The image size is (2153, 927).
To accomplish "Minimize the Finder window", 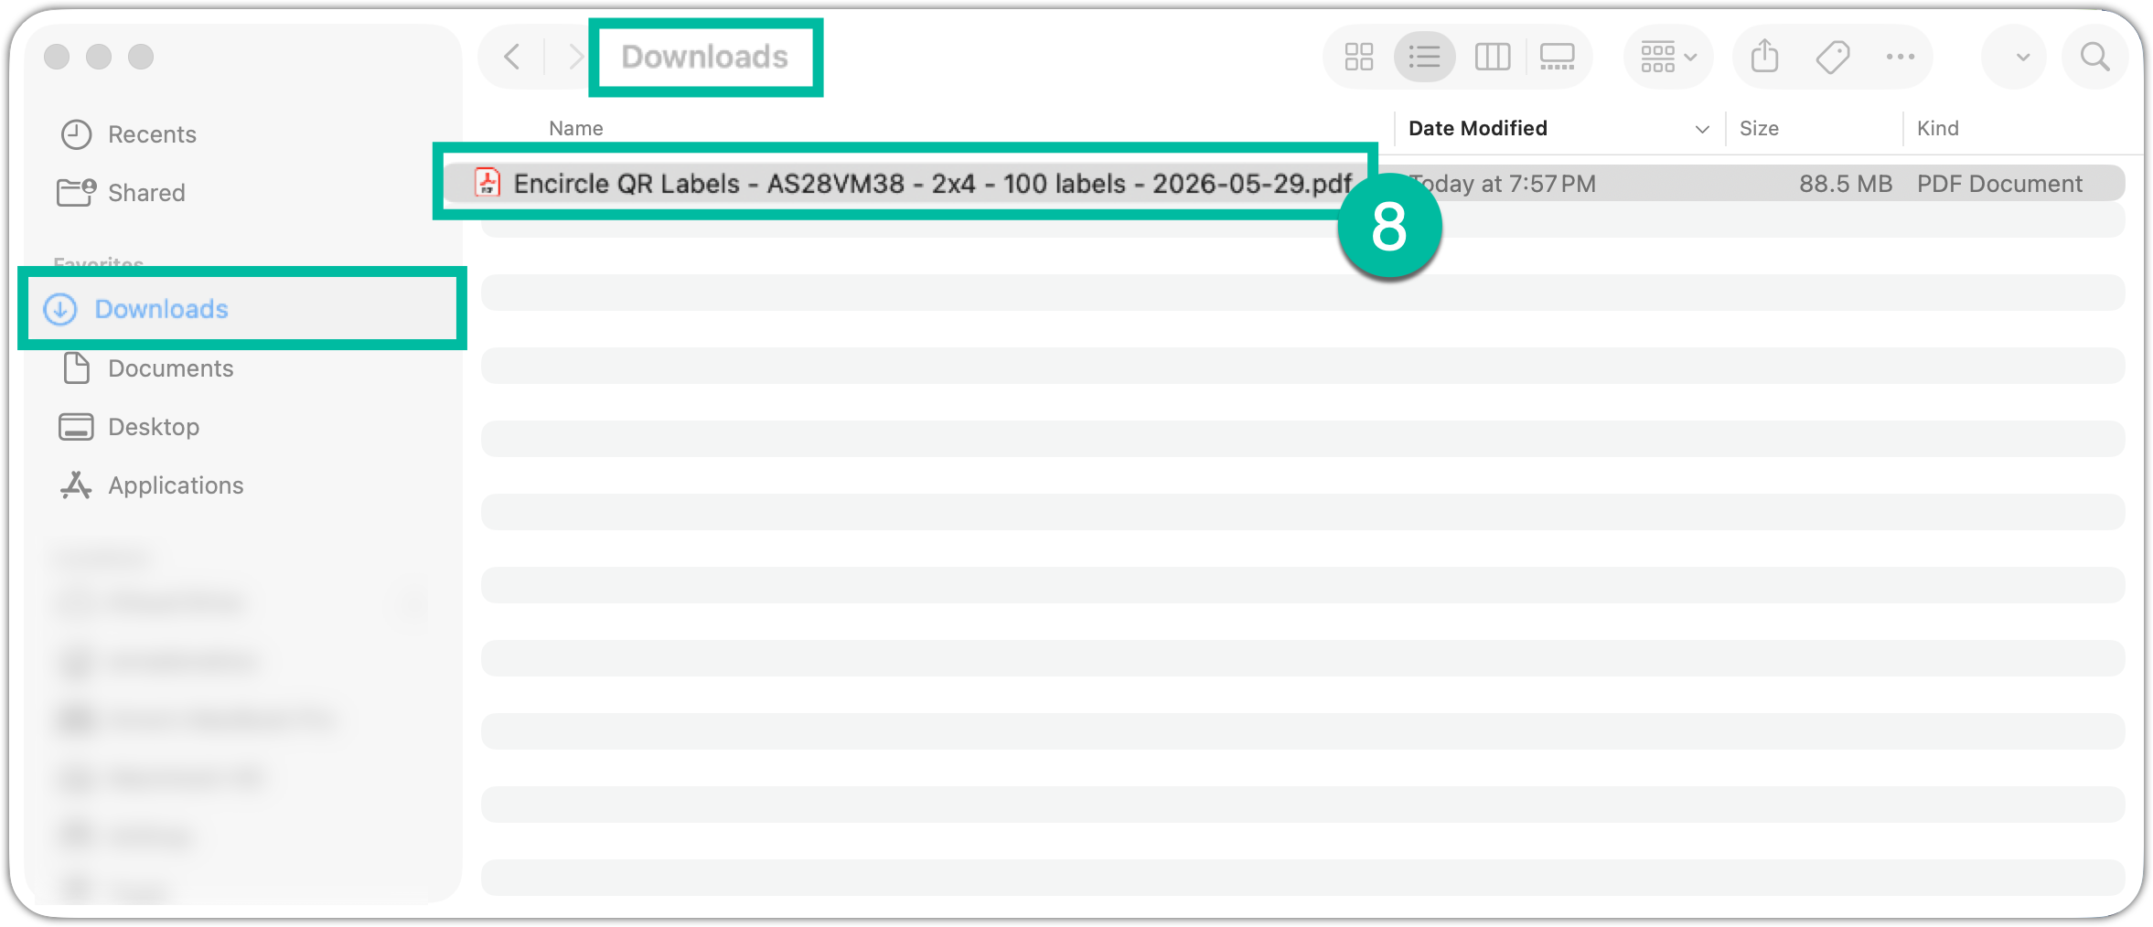I will 99,57.
